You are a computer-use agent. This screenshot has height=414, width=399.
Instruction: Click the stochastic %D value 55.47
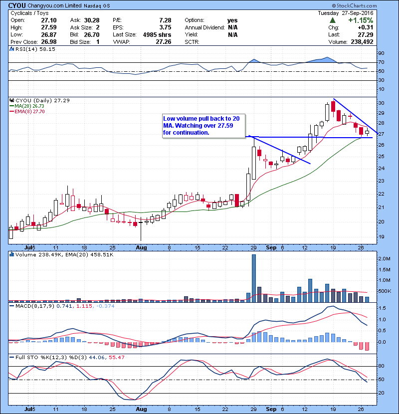(x=116, y=357)
